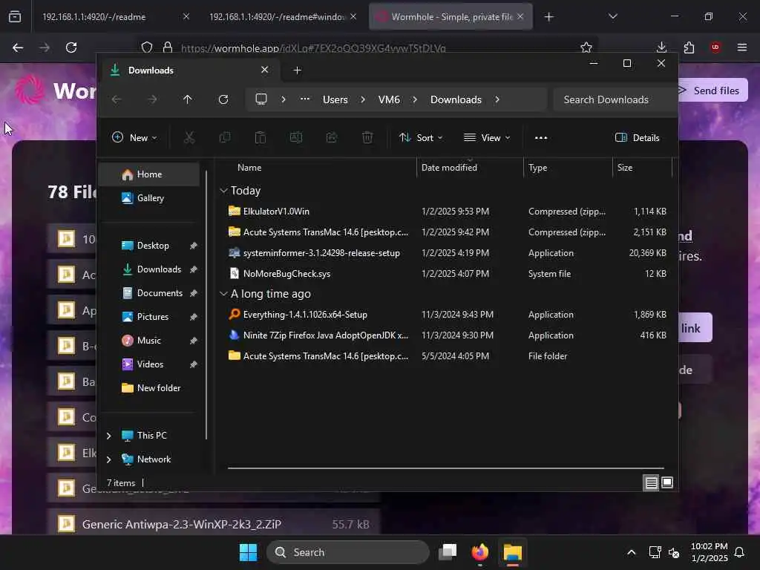Reload the Firefox page

tap(71, 47)
